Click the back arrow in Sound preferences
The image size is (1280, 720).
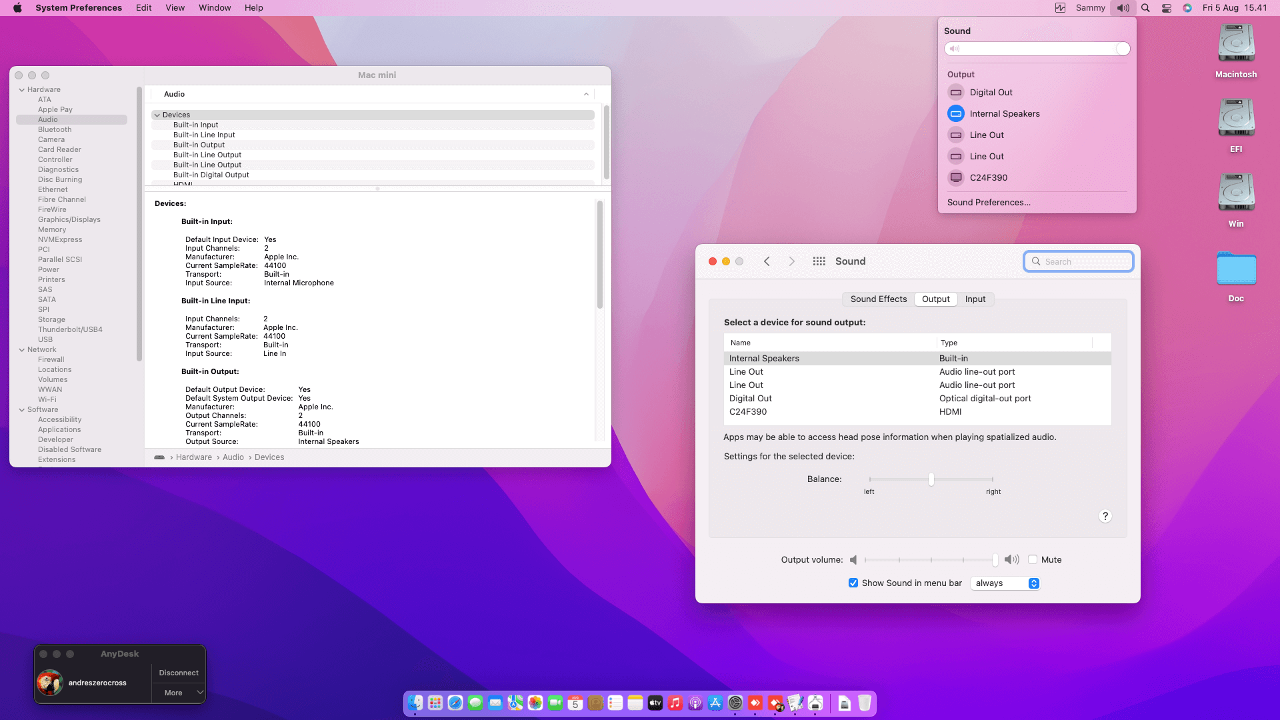pos(767,261)
